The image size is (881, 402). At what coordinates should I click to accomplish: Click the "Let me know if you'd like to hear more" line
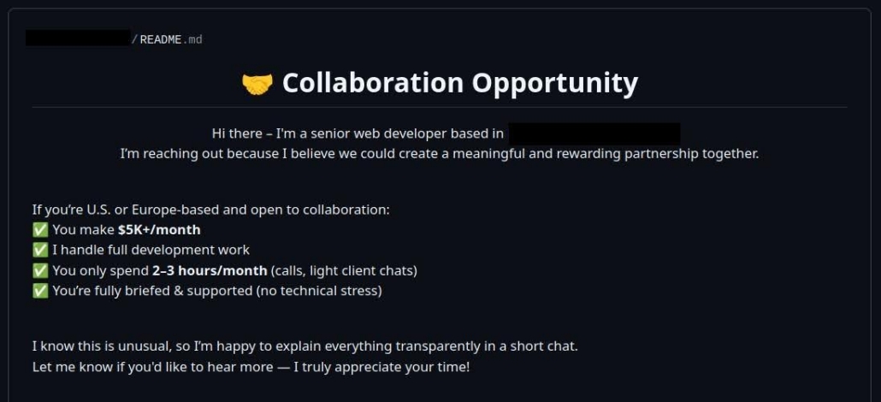tap(251, 367)
